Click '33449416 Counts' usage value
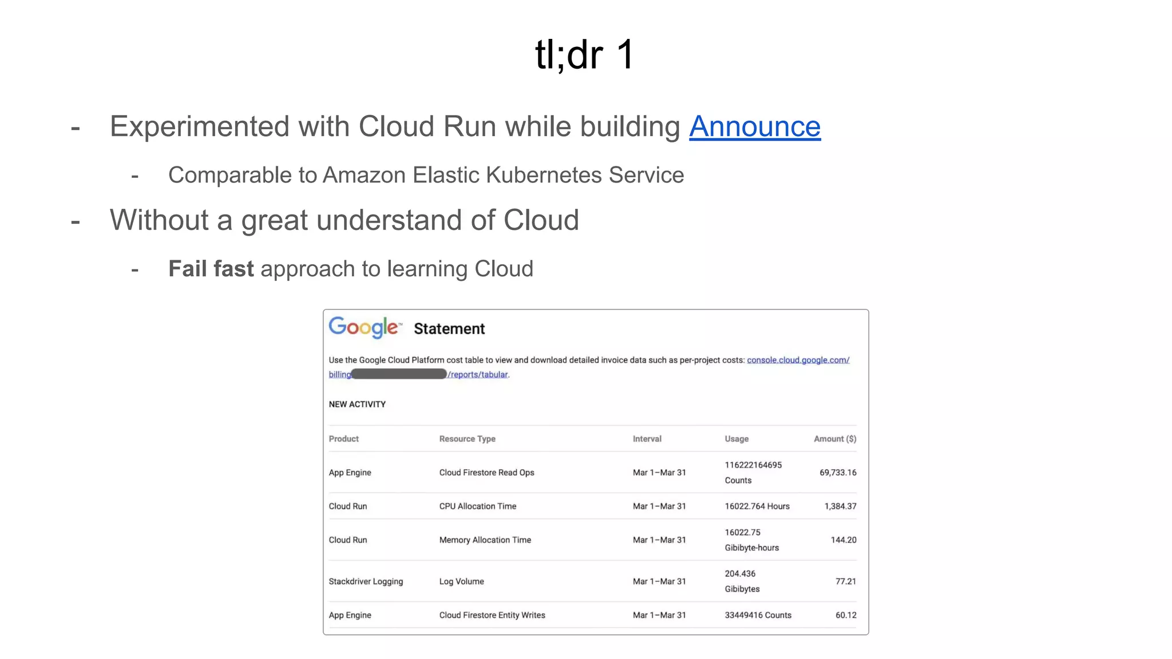The image size is (1172, 659). tap(758, 616)
